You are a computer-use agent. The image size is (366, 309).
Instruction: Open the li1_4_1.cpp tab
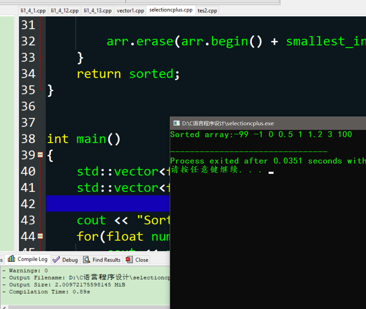[x=33, y=11]
